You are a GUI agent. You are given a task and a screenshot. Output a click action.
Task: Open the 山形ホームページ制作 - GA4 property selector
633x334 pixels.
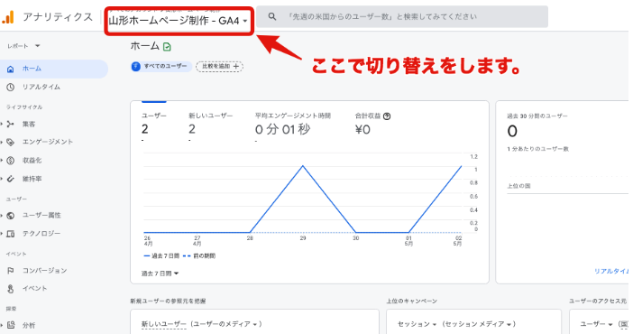pos(179,21)
